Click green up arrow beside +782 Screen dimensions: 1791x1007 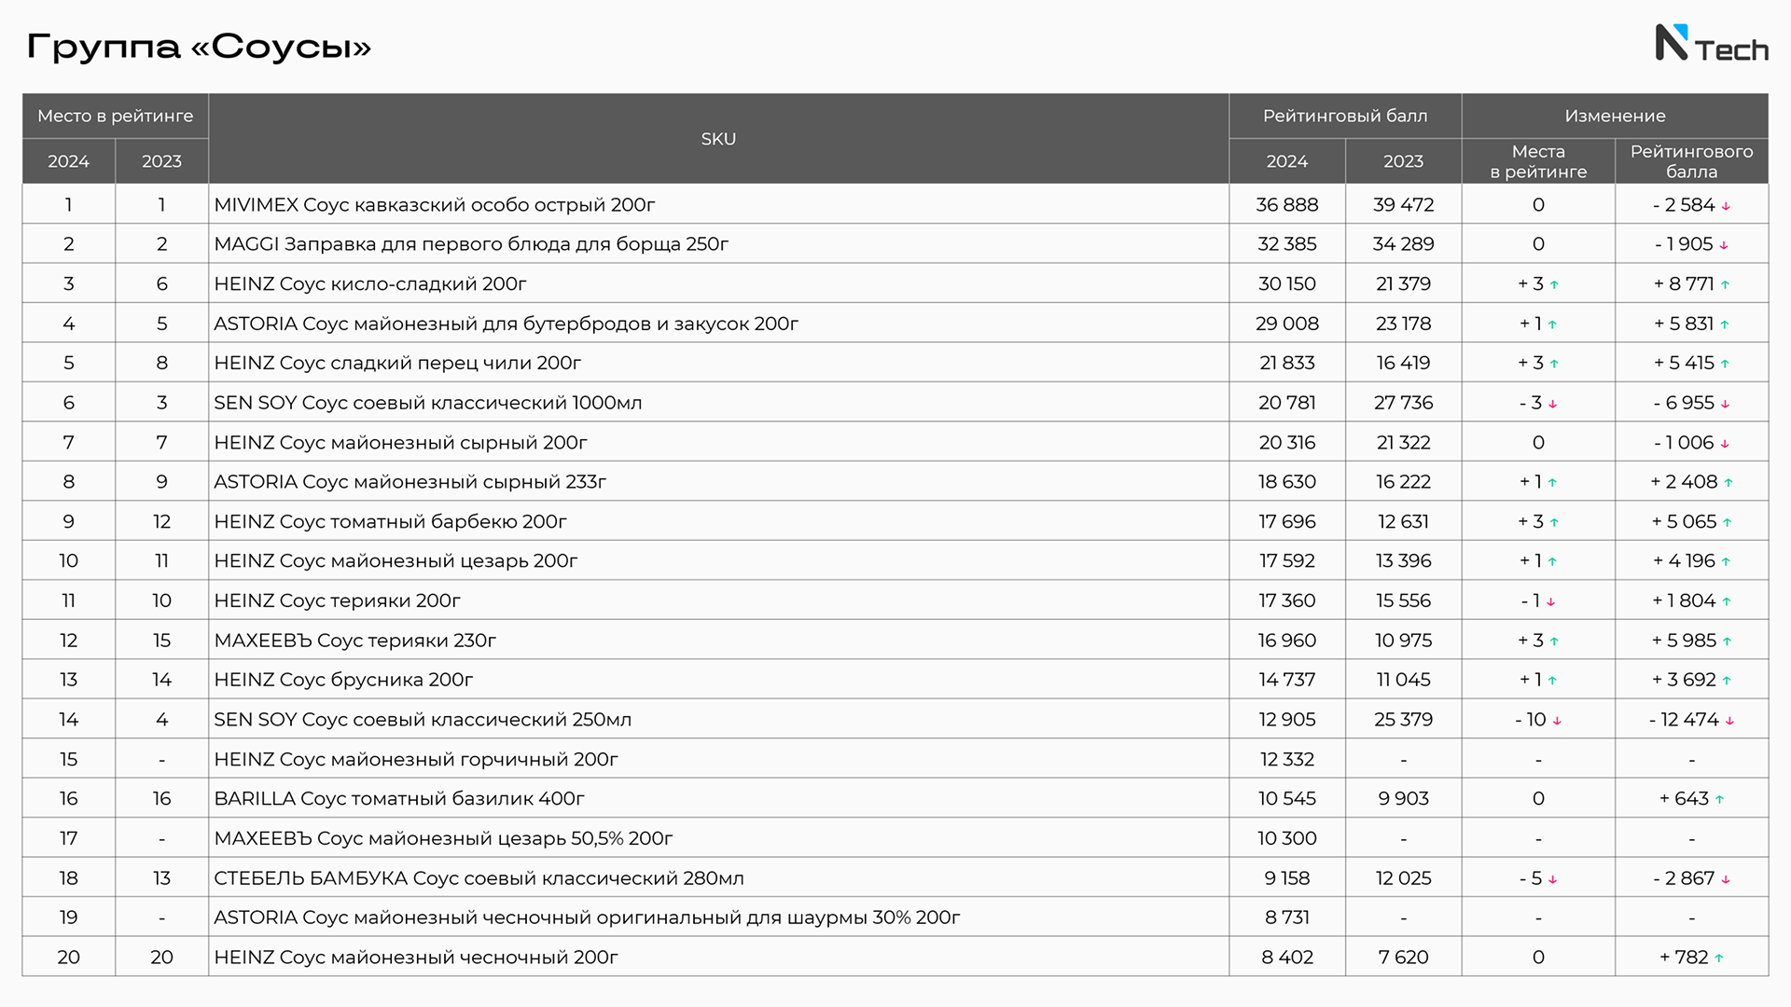click(1719, 959)
